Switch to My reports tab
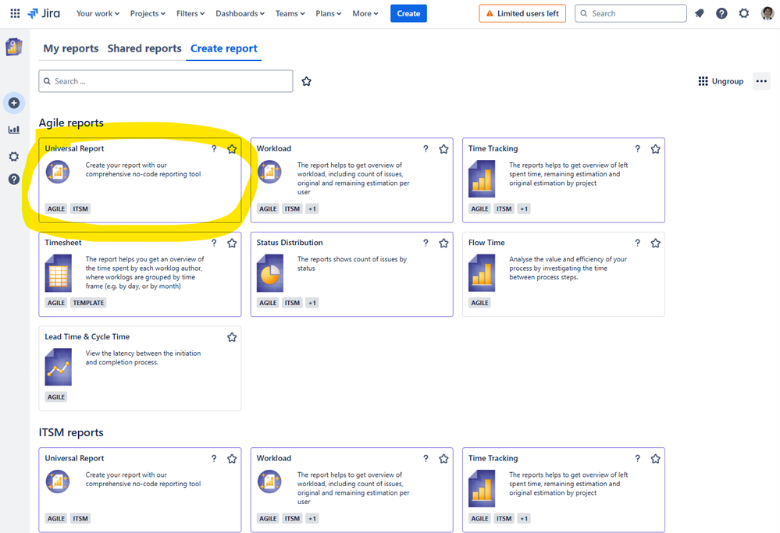 click(70, 48)
